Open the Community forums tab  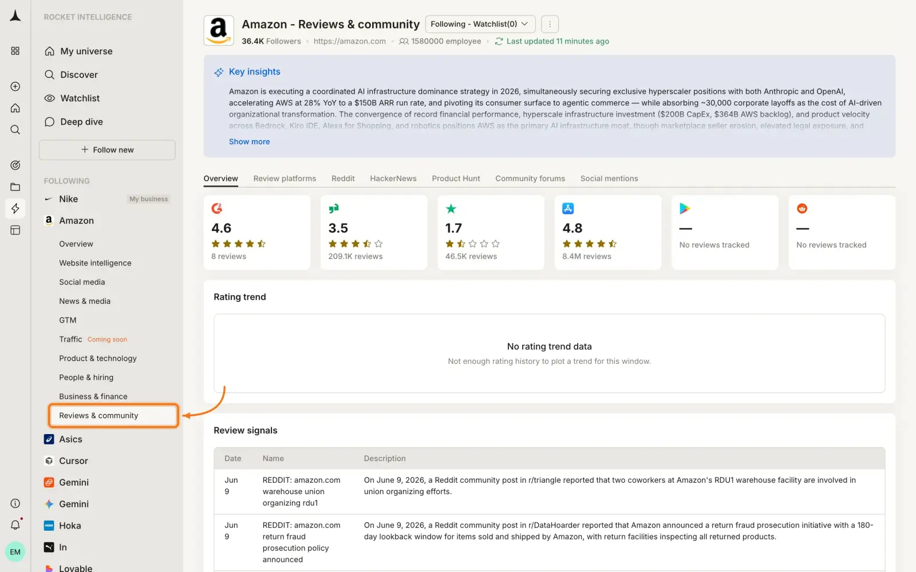[530, 178]
